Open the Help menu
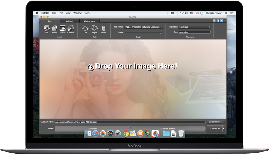Image resolution: width=269 pixels, height=154 pixels. (x=87, y=13)
